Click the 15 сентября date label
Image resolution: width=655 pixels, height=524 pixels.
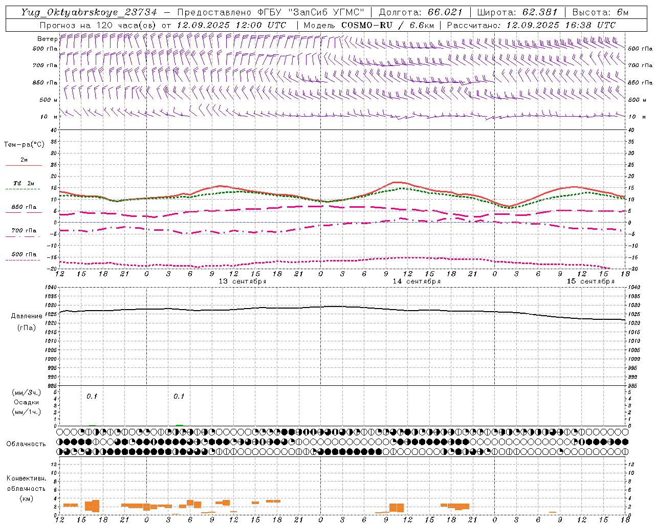tap(591, 281)
